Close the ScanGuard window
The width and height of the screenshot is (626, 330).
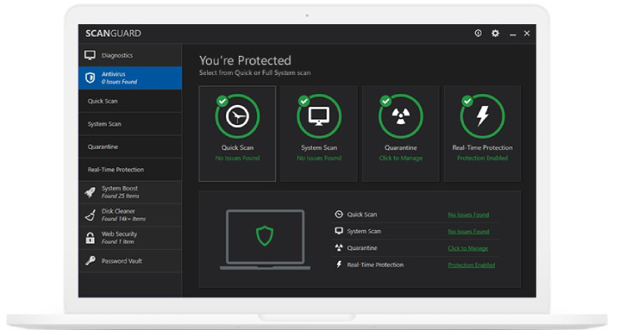click(x=527, y=33)
